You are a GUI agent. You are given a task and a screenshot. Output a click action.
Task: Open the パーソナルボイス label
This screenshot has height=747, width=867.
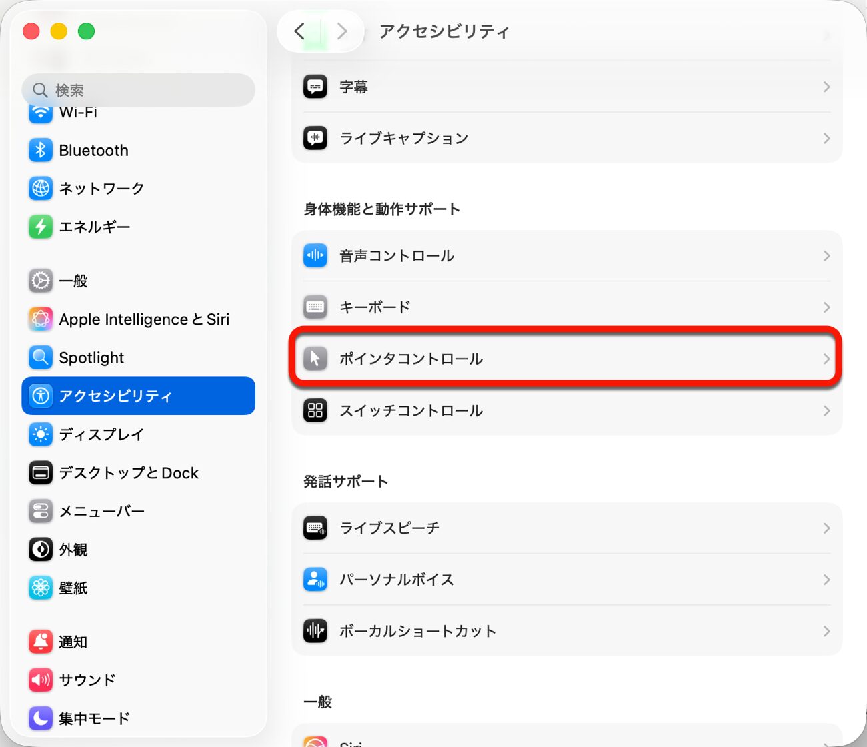pos(397,580)
